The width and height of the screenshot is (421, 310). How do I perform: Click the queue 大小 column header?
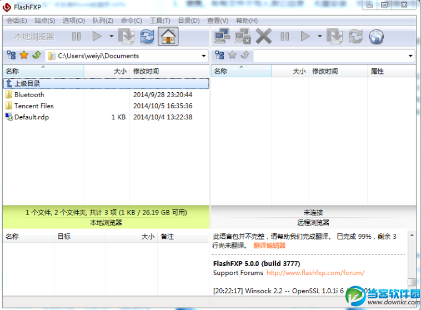[x=132, y=237]
